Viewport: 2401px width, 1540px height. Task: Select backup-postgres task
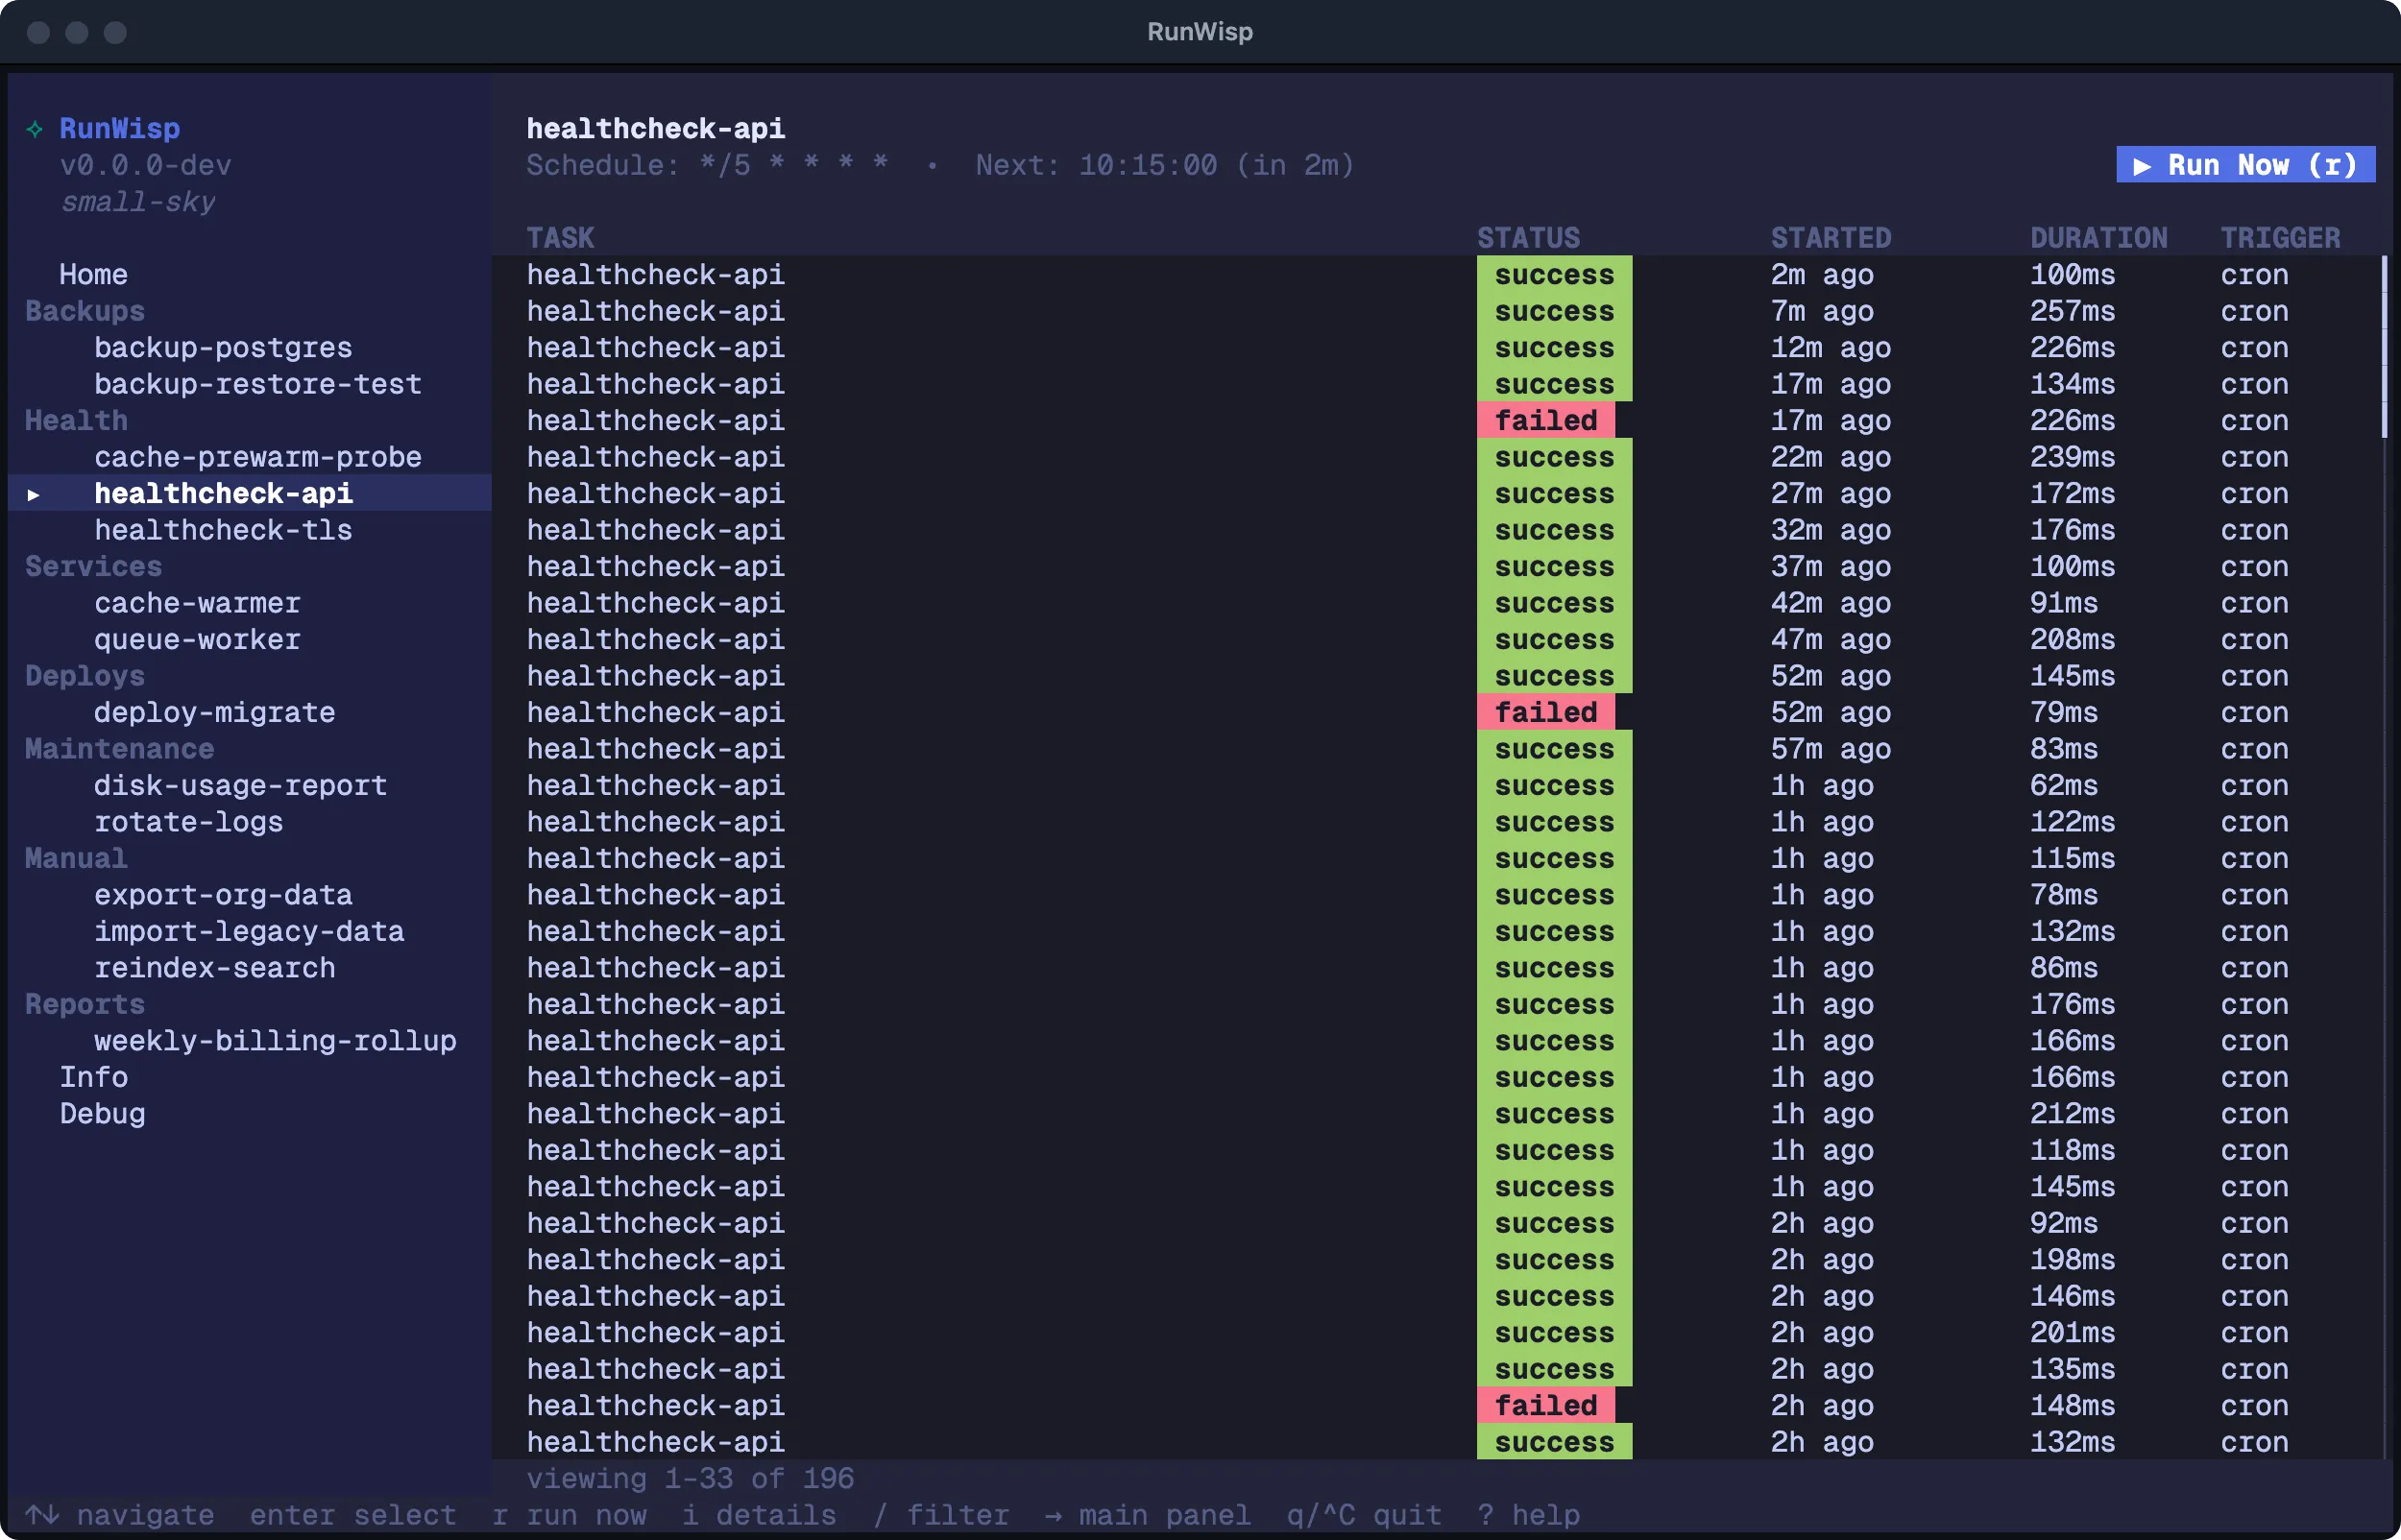(223, 347)
